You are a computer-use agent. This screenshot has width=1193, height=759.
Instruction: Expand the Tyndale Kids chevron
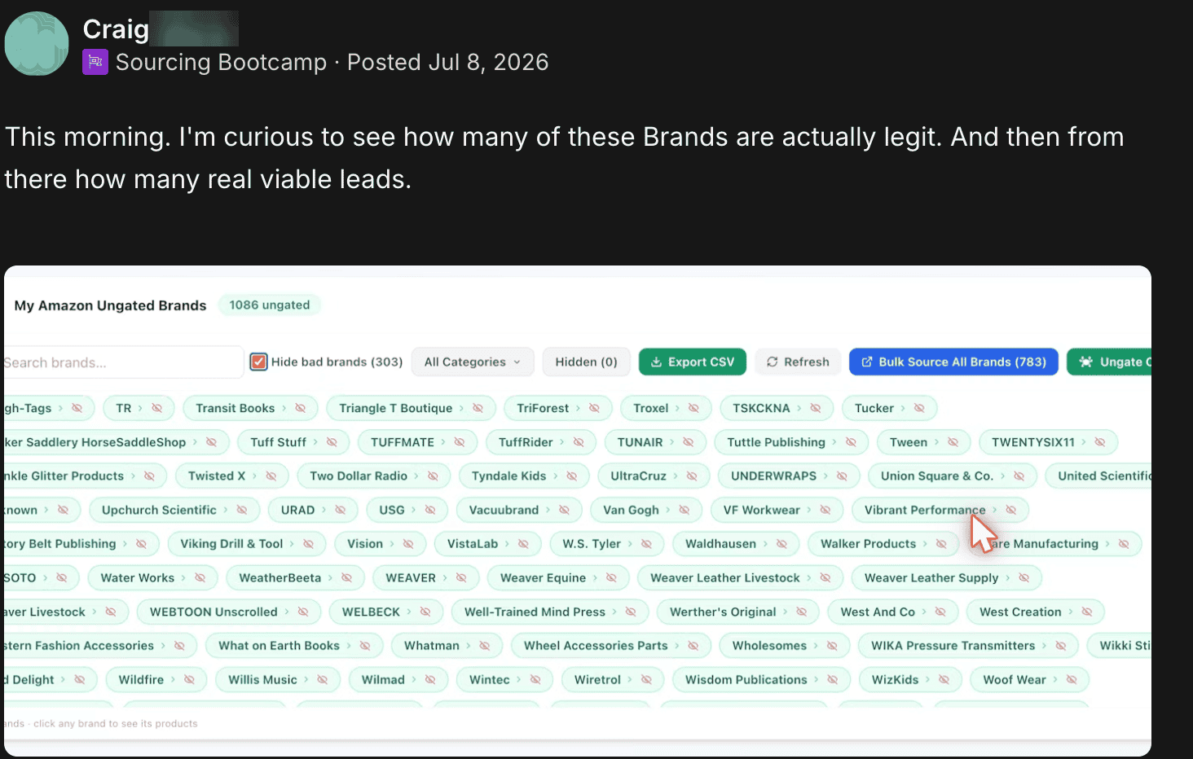pos(555,476)
